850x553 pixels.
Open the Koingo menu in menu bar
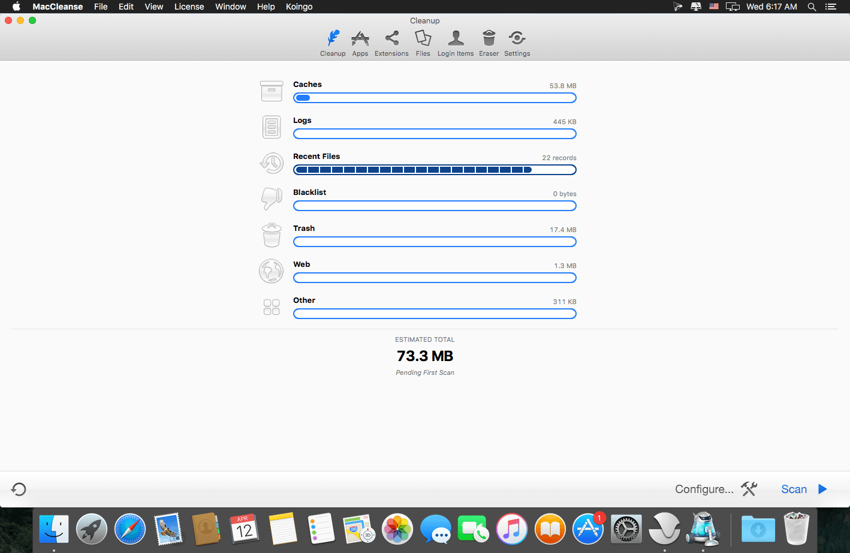tap(299, 7)
